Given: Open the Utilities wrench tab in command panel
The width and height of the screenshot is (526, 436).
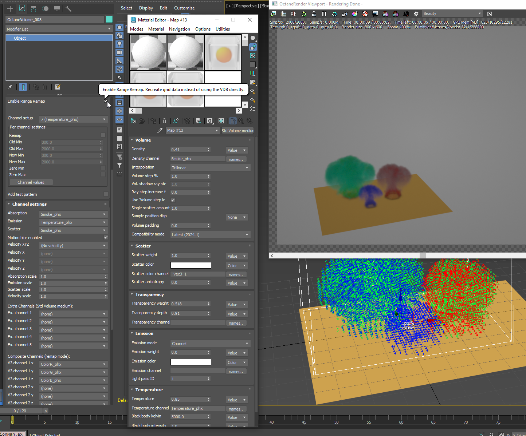Looking at the screenshot, I should [68, 8].
